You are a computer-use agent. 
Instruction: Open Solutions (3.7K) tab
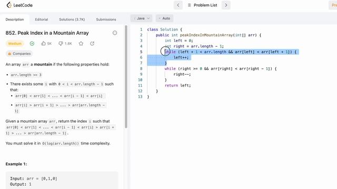point(72,19)
